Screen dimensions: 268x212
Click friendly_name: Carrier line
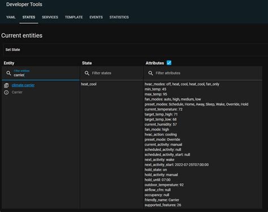coord(162,200)
